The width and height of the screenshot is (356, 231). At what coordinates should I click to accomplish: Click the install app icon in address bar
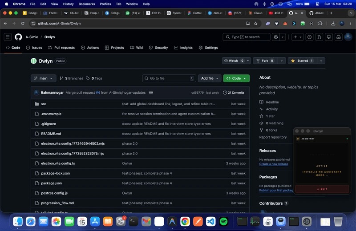(x=248, y=24)
